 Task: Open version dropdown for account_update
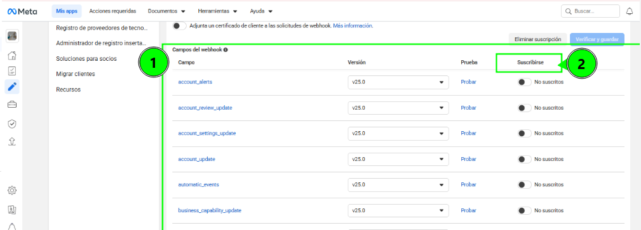[398, 159]
